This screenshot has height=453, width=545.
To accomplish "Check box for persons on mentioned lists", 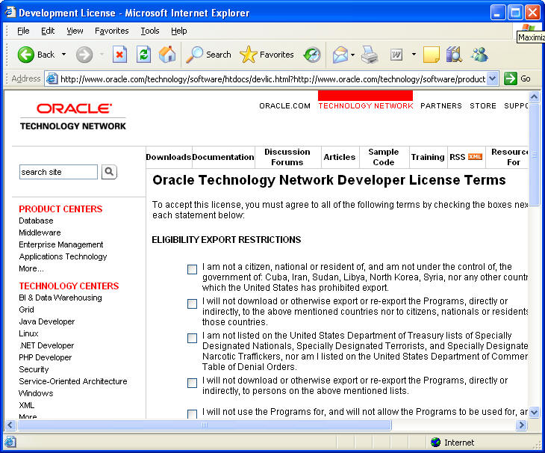I will [192, 383].
